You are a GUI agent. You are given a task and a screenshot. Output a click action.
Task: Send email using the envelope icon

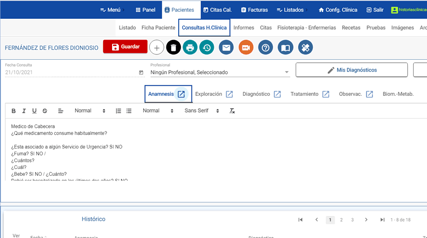click(x=226, y=47)
